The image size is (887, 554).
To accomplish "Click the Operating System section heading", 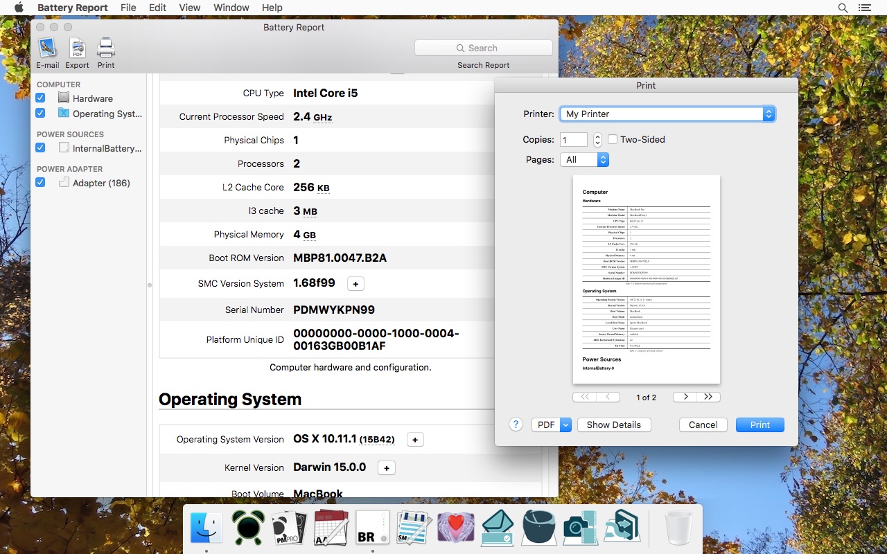I will (x=230, y=400).
